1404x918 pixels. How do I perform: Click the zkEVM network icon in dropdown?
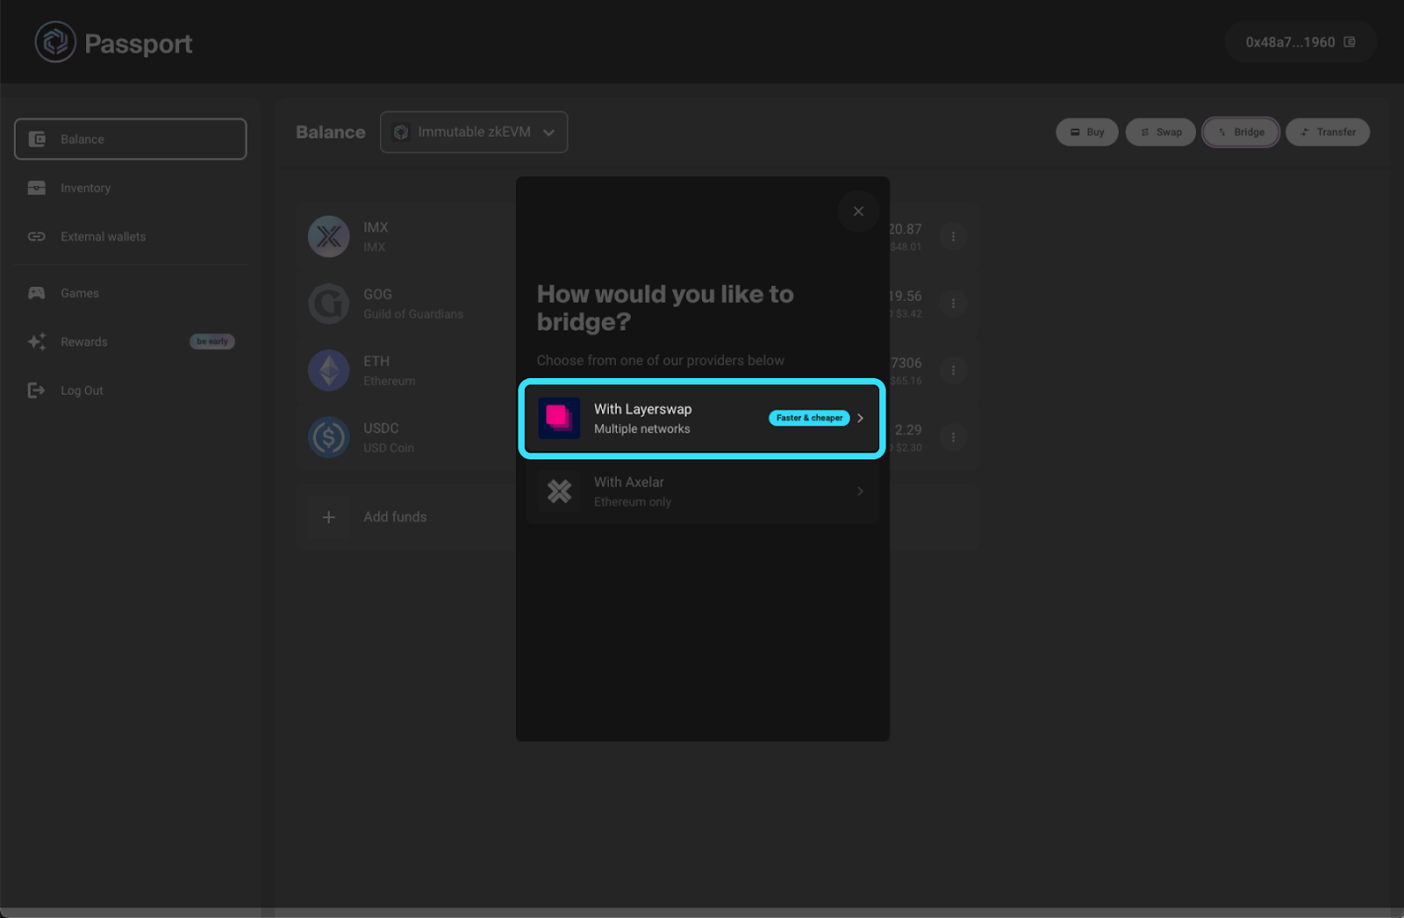coord(401,132)
